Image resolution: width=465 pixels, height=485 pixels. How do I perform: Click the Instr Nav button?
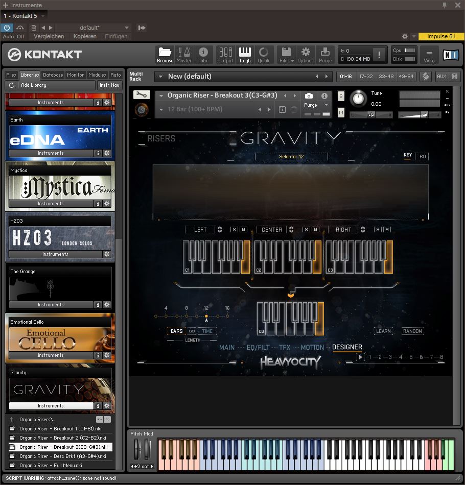[x=109, y=85]
